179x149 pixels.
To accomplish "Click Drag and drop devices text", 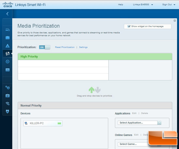I will 94,96.
